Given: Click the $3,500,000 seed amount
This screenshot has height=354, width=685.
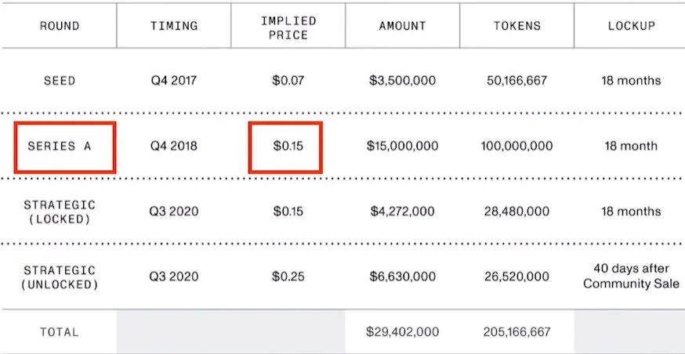Looking at the screenshot, I should click(x=402, y=81).
